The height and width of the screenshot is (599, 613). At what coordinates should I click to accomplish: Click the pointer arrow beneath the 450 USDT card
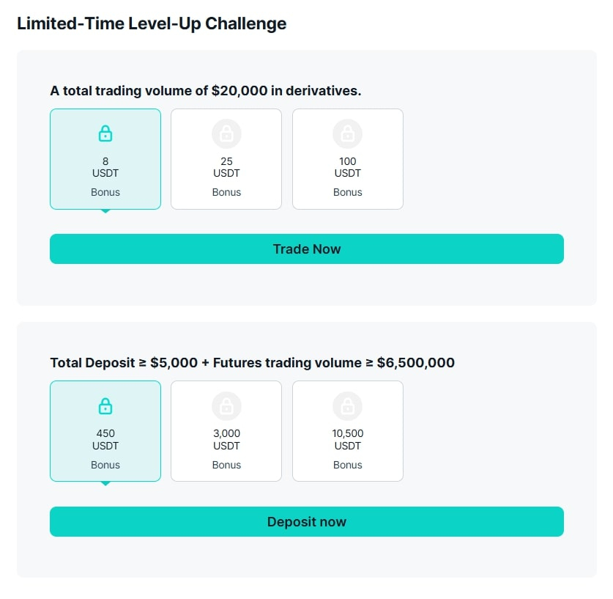[x=105, y=483]
